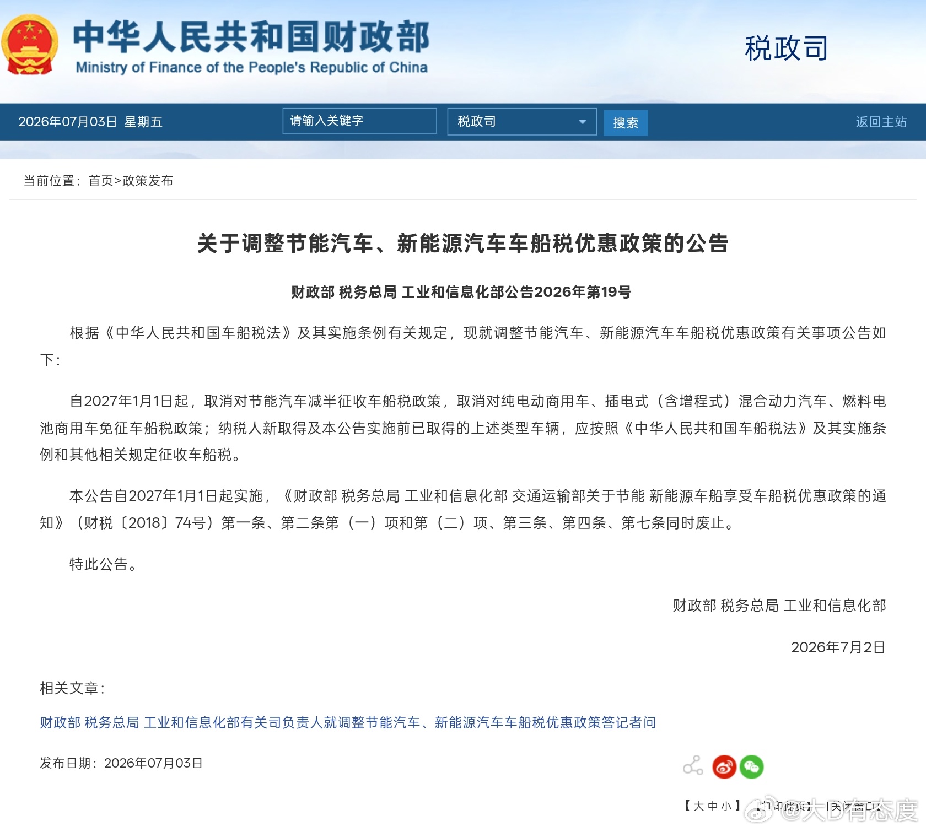
Task: Click the 搜索 button
Action: (x=626, y=122)
